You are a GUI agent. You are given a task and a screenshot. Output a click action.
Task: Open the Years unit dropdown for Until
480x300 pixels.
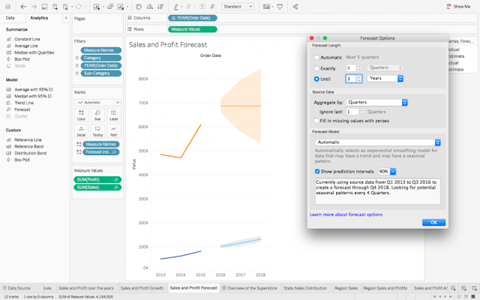point(385,78)
